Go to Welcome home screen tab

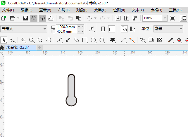pyautogui.click(x=2, y=48)
